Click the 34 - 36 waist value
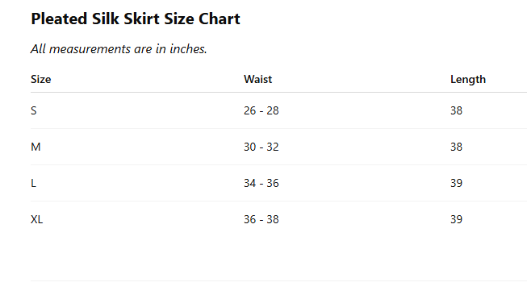527x299 pixels. [261, 183]
